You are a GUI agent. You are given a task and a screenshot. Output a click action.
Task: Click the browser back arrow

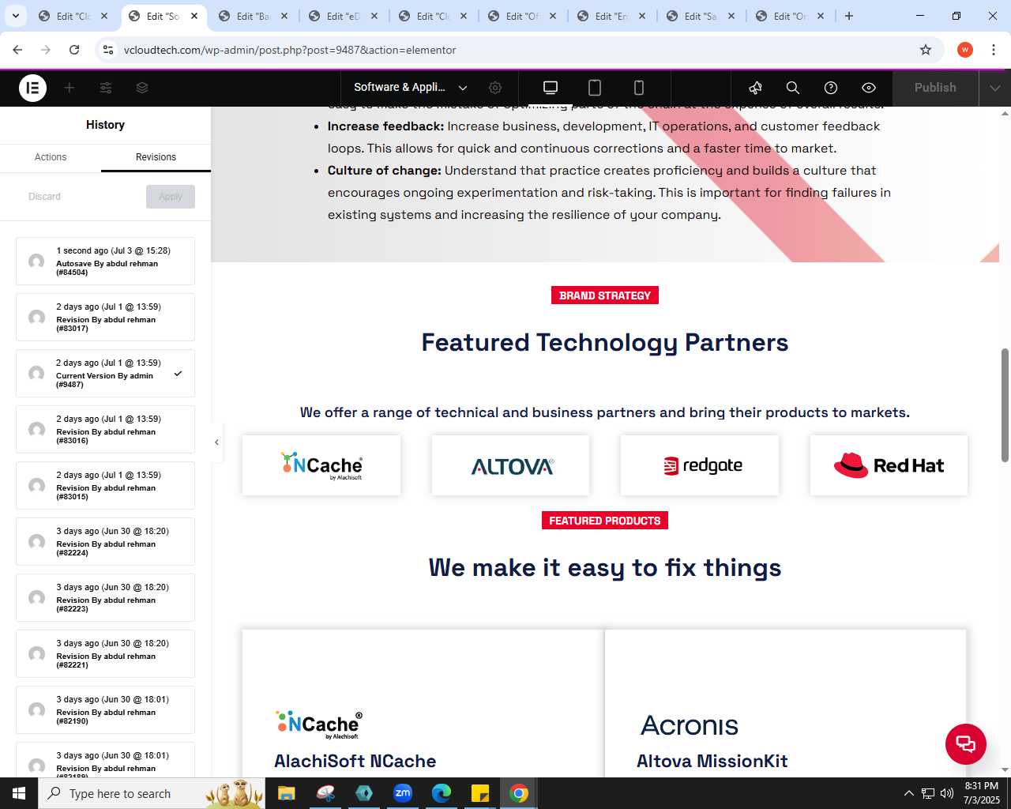(17, 50)
